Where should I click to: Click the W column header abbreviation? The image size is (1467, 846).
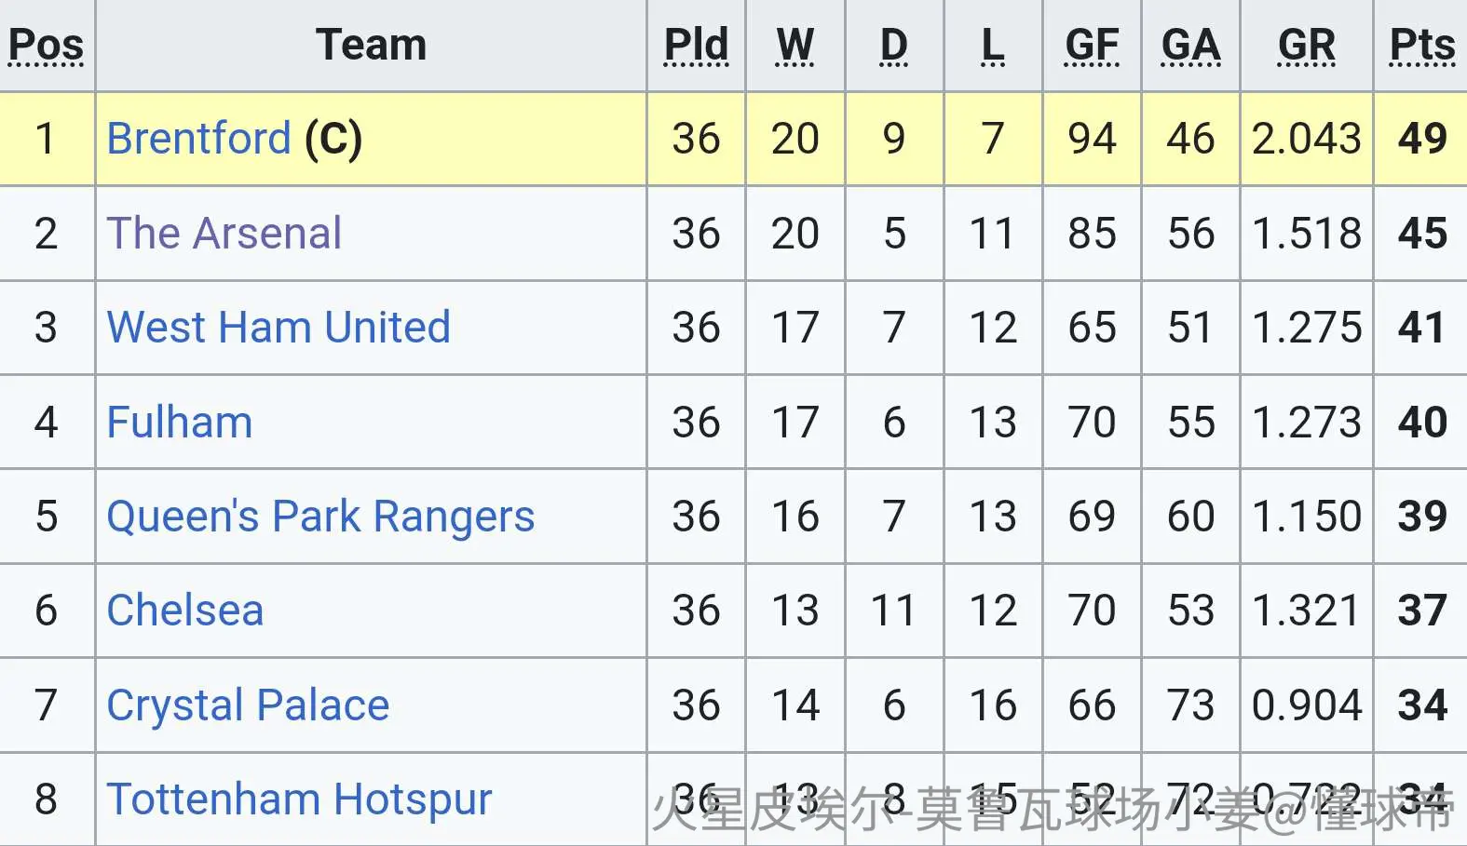tap(795, 45)
